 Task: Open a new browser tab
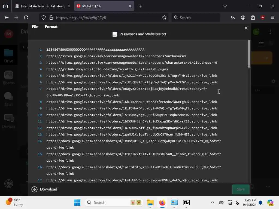[x=140, y=6]
